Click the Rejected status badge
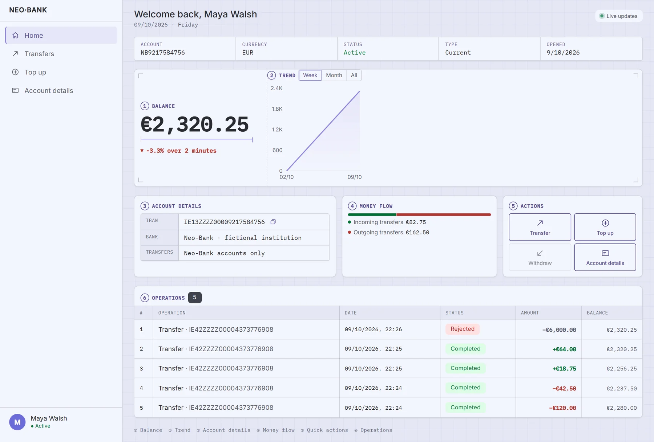 463,329
